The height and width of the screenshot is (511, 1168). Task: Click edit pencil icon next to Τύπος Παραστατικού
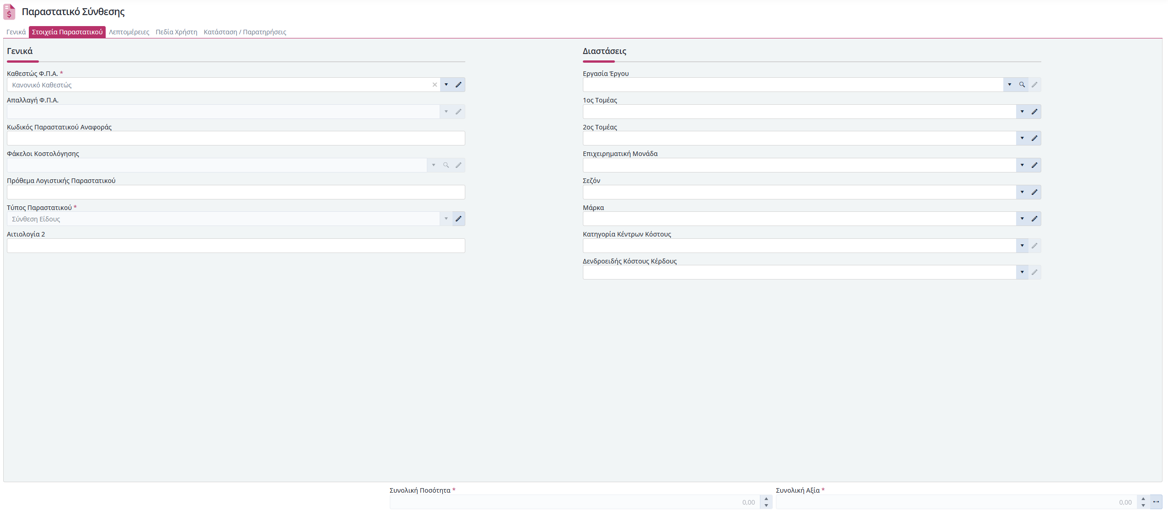point(458,219)
